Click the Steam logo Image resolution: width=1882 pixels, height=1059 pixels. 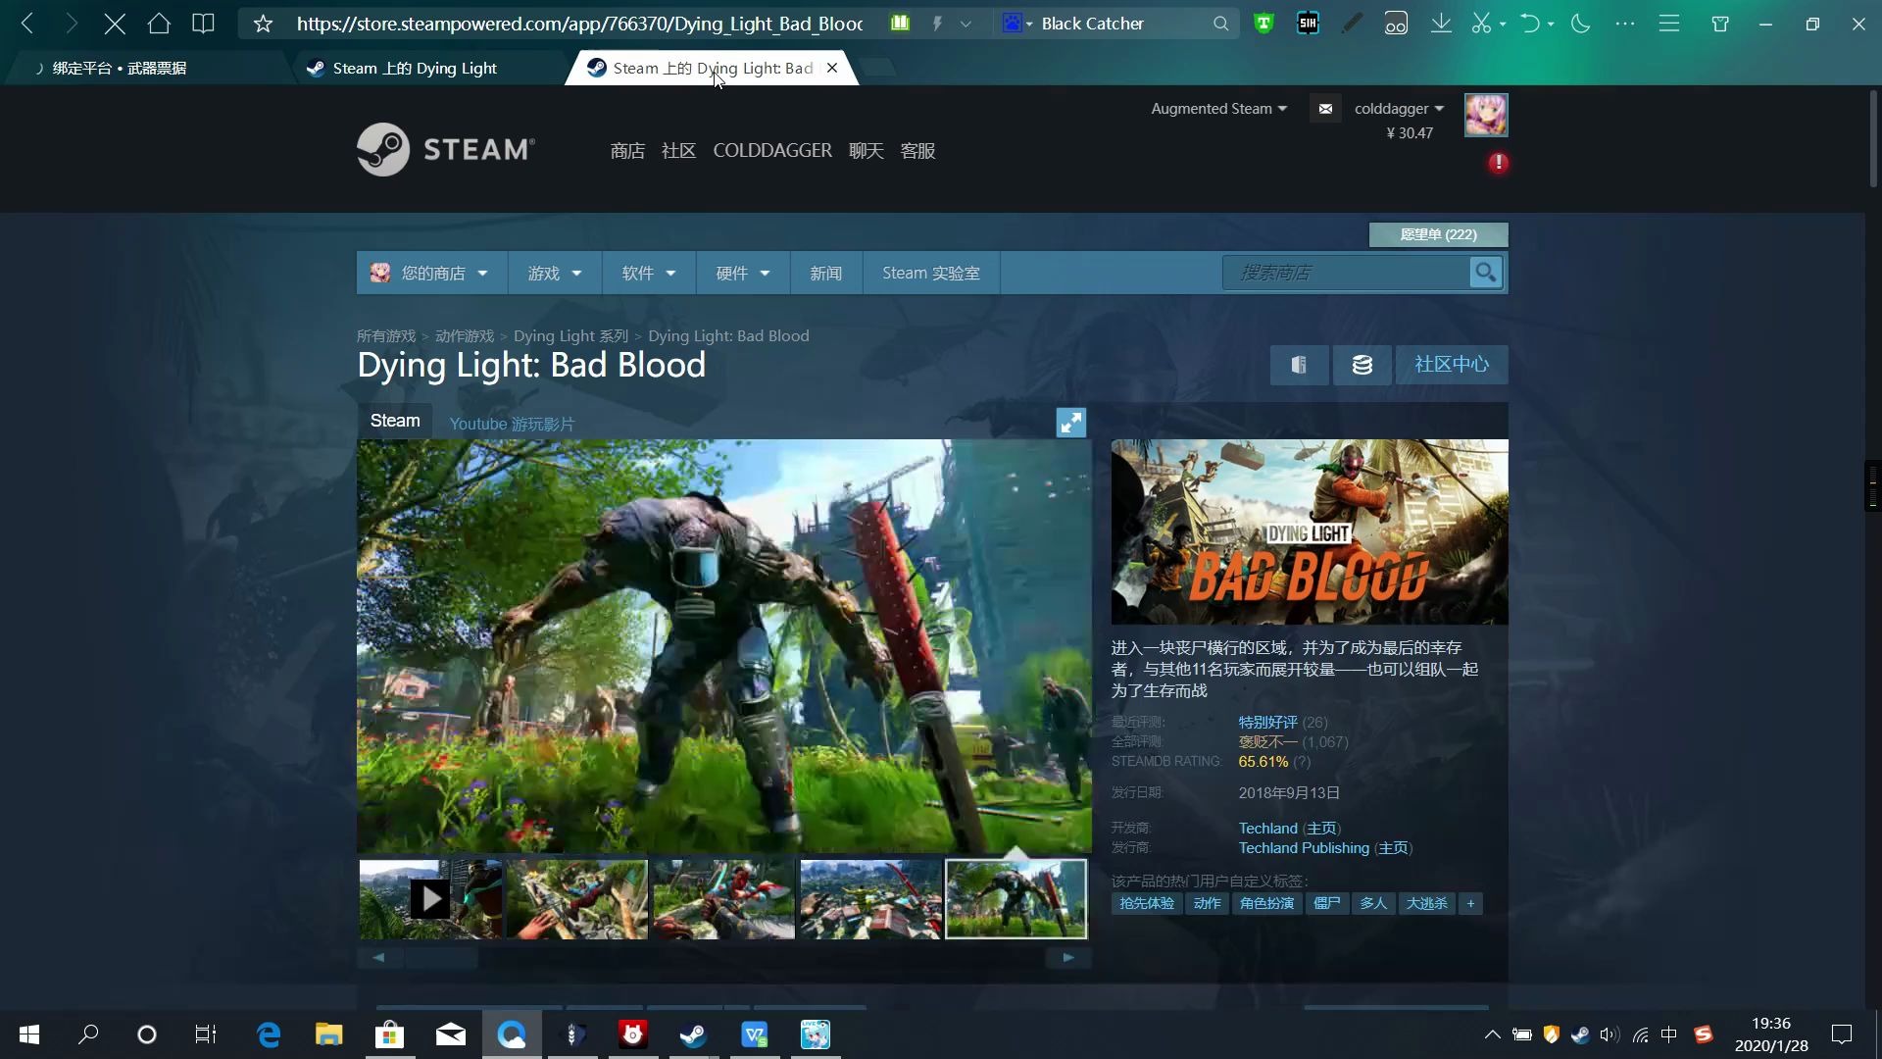446,149
